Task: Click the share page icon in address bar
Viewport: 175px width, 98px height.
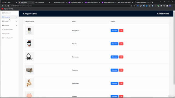Action: click(131, 6)
